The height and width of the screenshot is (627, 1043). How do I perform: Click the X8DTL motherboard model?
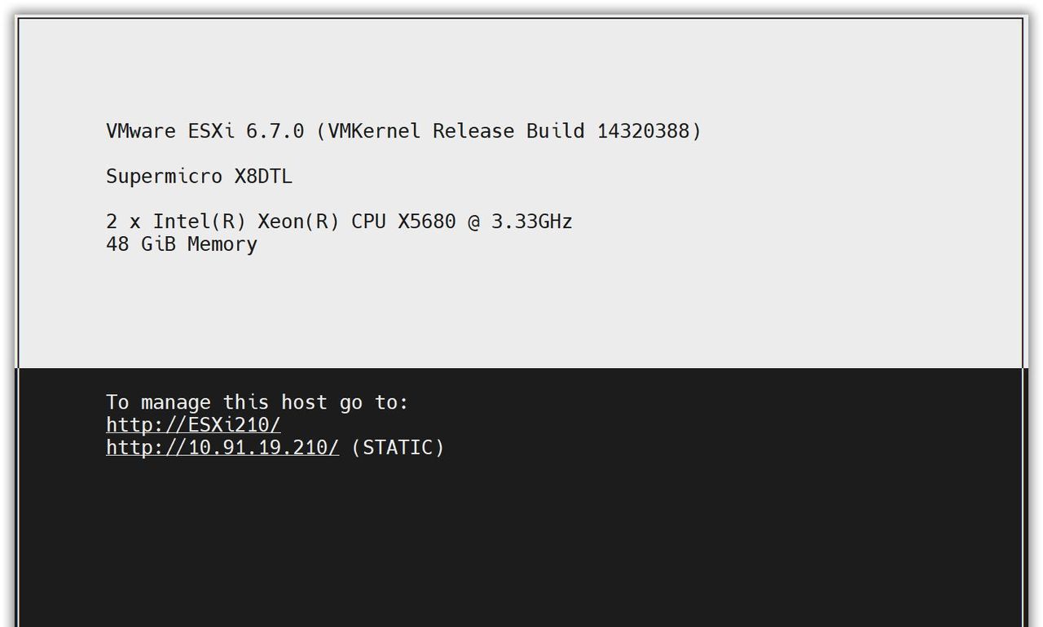263,177
